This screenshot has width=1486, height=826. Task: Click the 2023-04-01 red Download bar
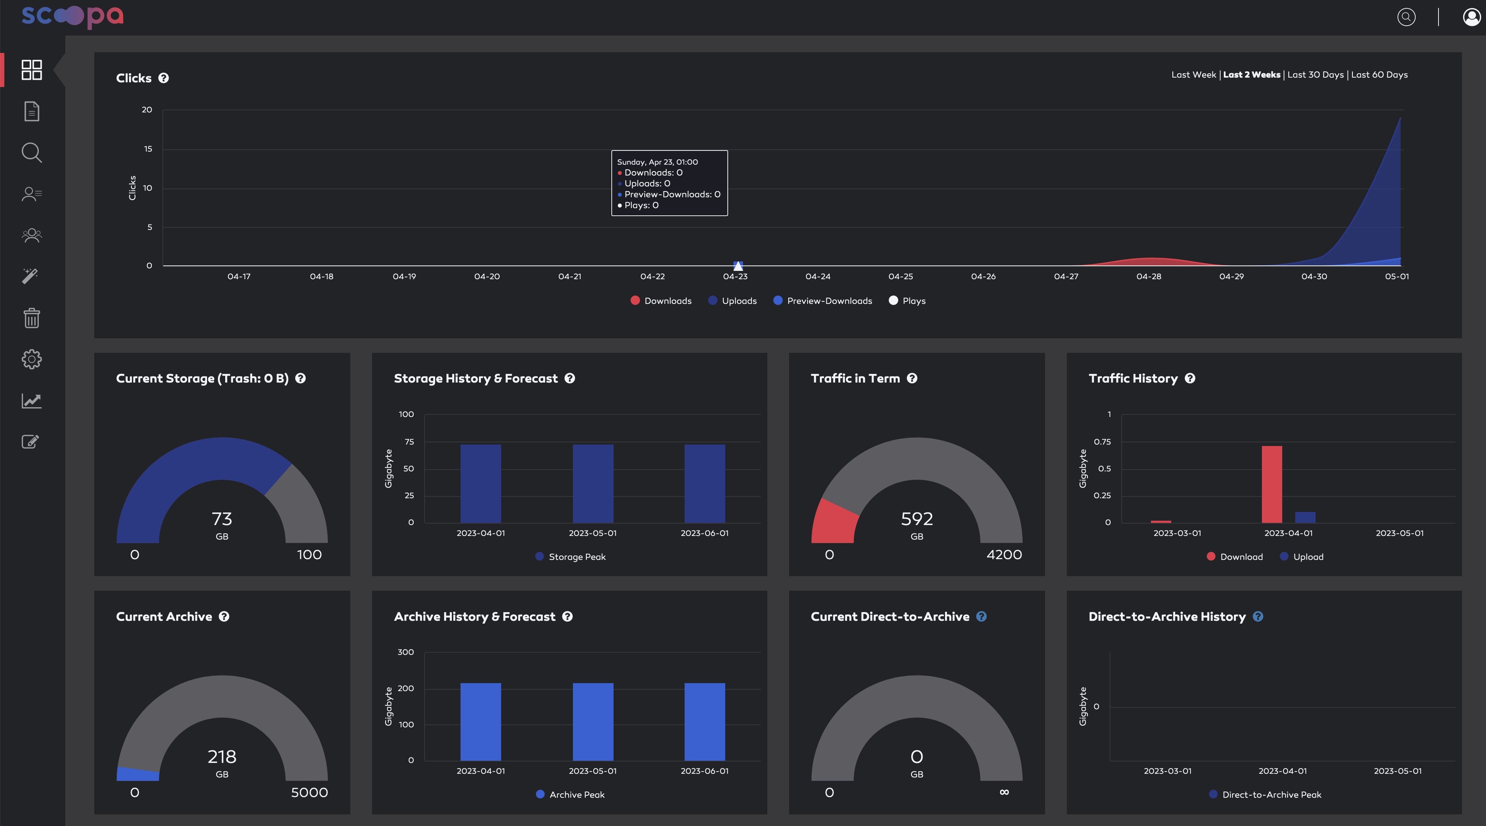point(1272,484)
